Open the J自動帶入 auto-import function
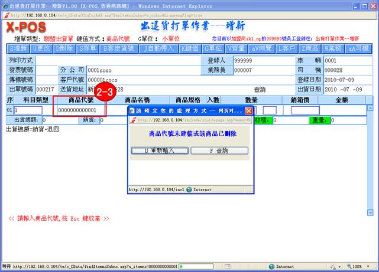379x272 pixels. (x=158, y=48)
